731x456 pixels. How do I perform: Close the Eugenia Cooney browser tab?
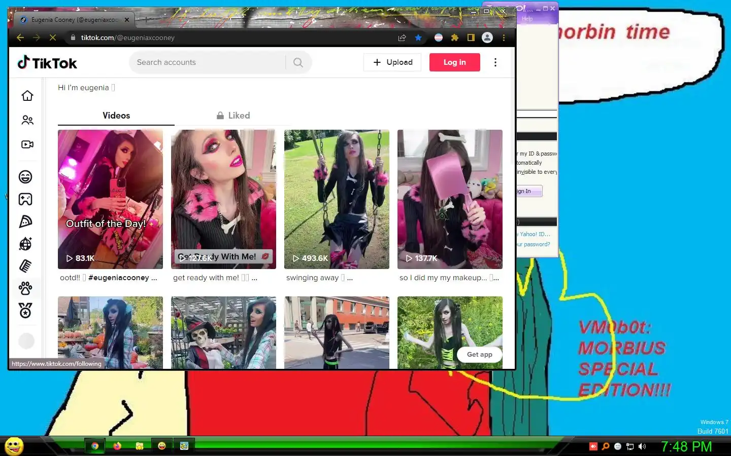click(127, 20)
